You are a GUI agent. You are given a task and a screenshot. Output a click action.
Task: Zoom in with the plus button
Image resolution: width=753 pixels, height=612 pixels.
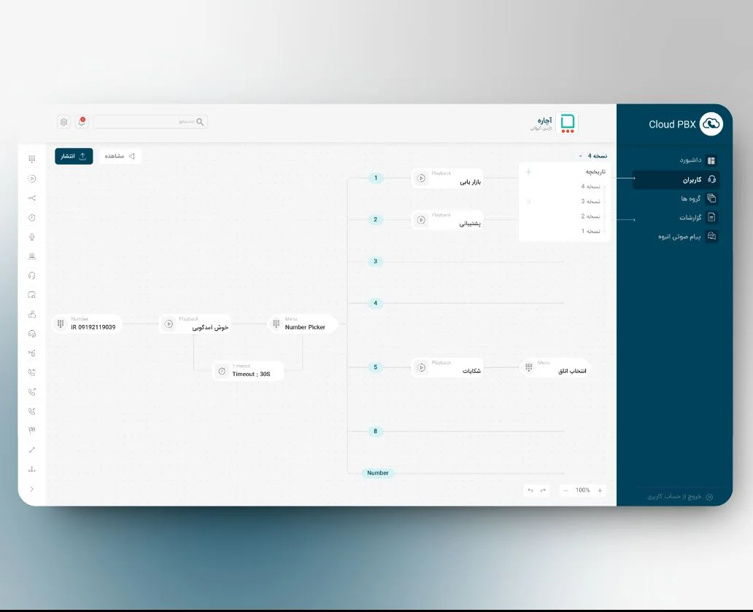pyautogui.click(x=600, y=490)
